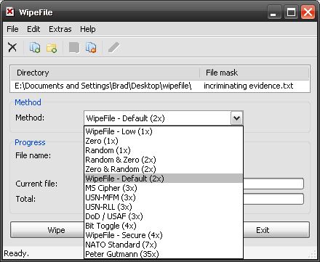Click the remove files toolbar icon
The height and width of the screenshot is (262, 320).
click(x=91, y=47)
